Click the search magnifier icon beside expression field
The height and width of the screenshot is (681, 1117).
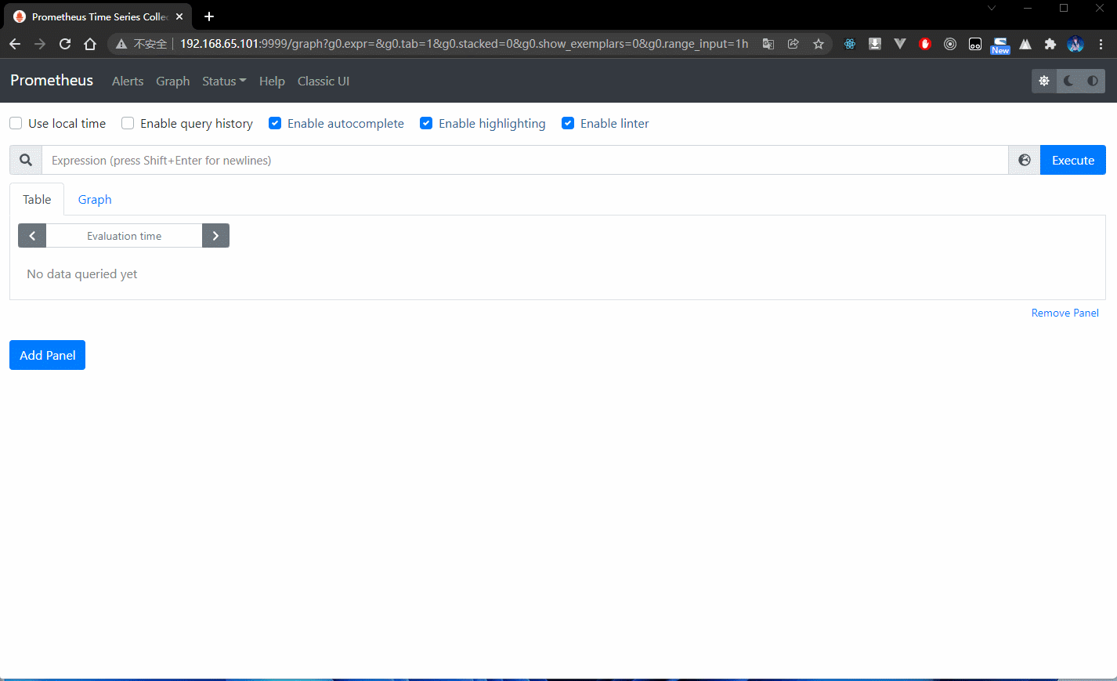[26, 160]
